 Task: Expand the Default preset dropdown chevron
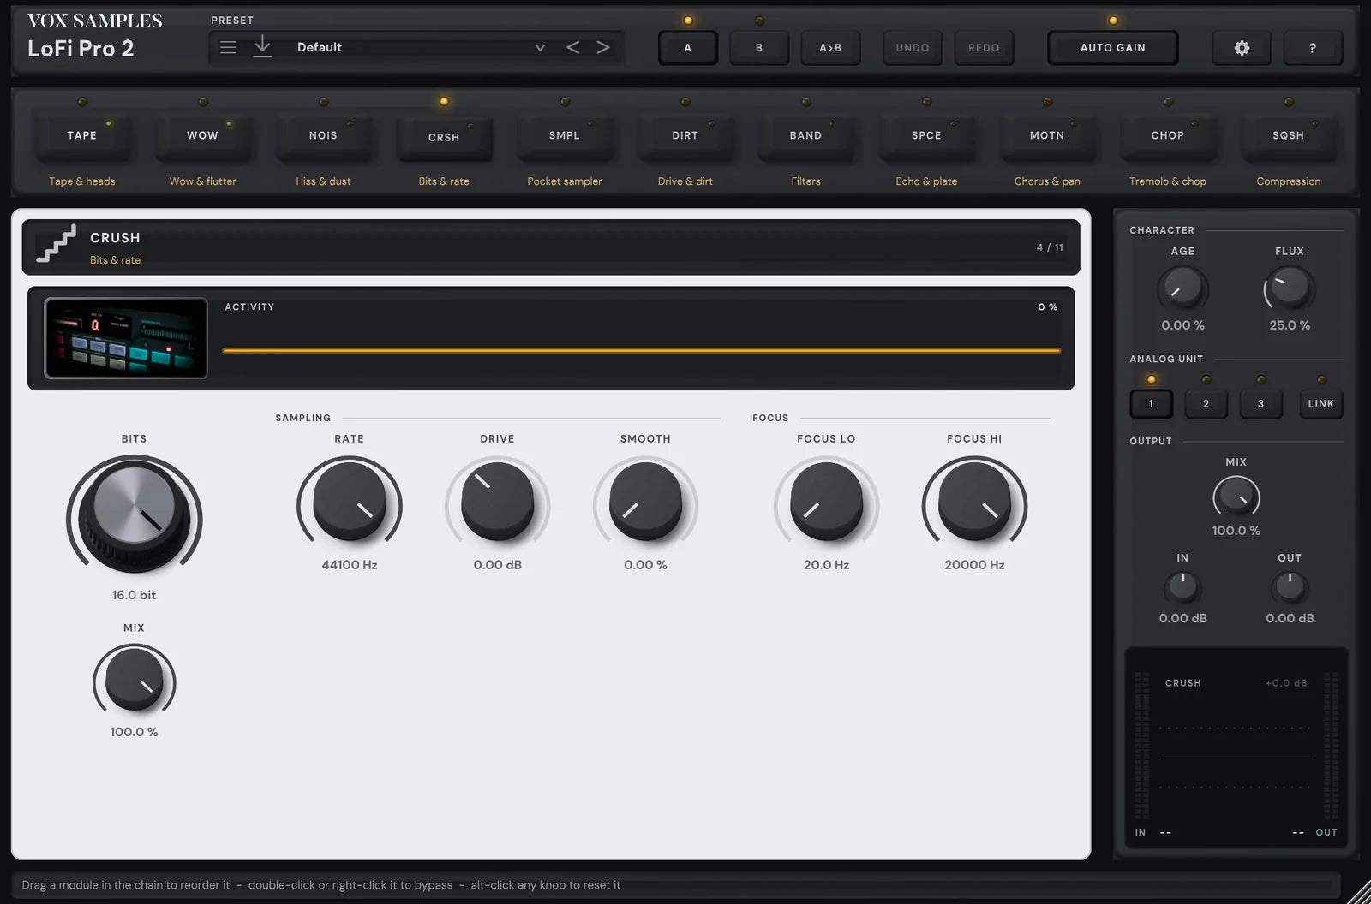coord(540,47)
